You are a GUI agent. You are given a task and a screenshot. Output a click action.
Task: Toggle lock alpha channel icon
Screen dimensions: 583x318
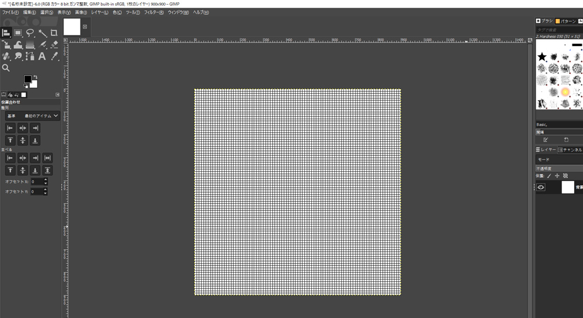tap(565, 176)
